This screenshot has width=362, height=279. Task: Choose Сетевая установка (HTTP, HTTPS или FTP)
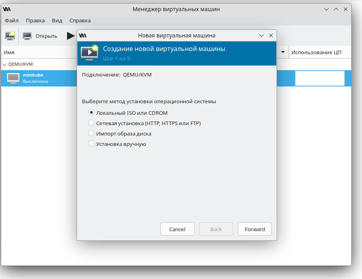click(x=91, y=123)
